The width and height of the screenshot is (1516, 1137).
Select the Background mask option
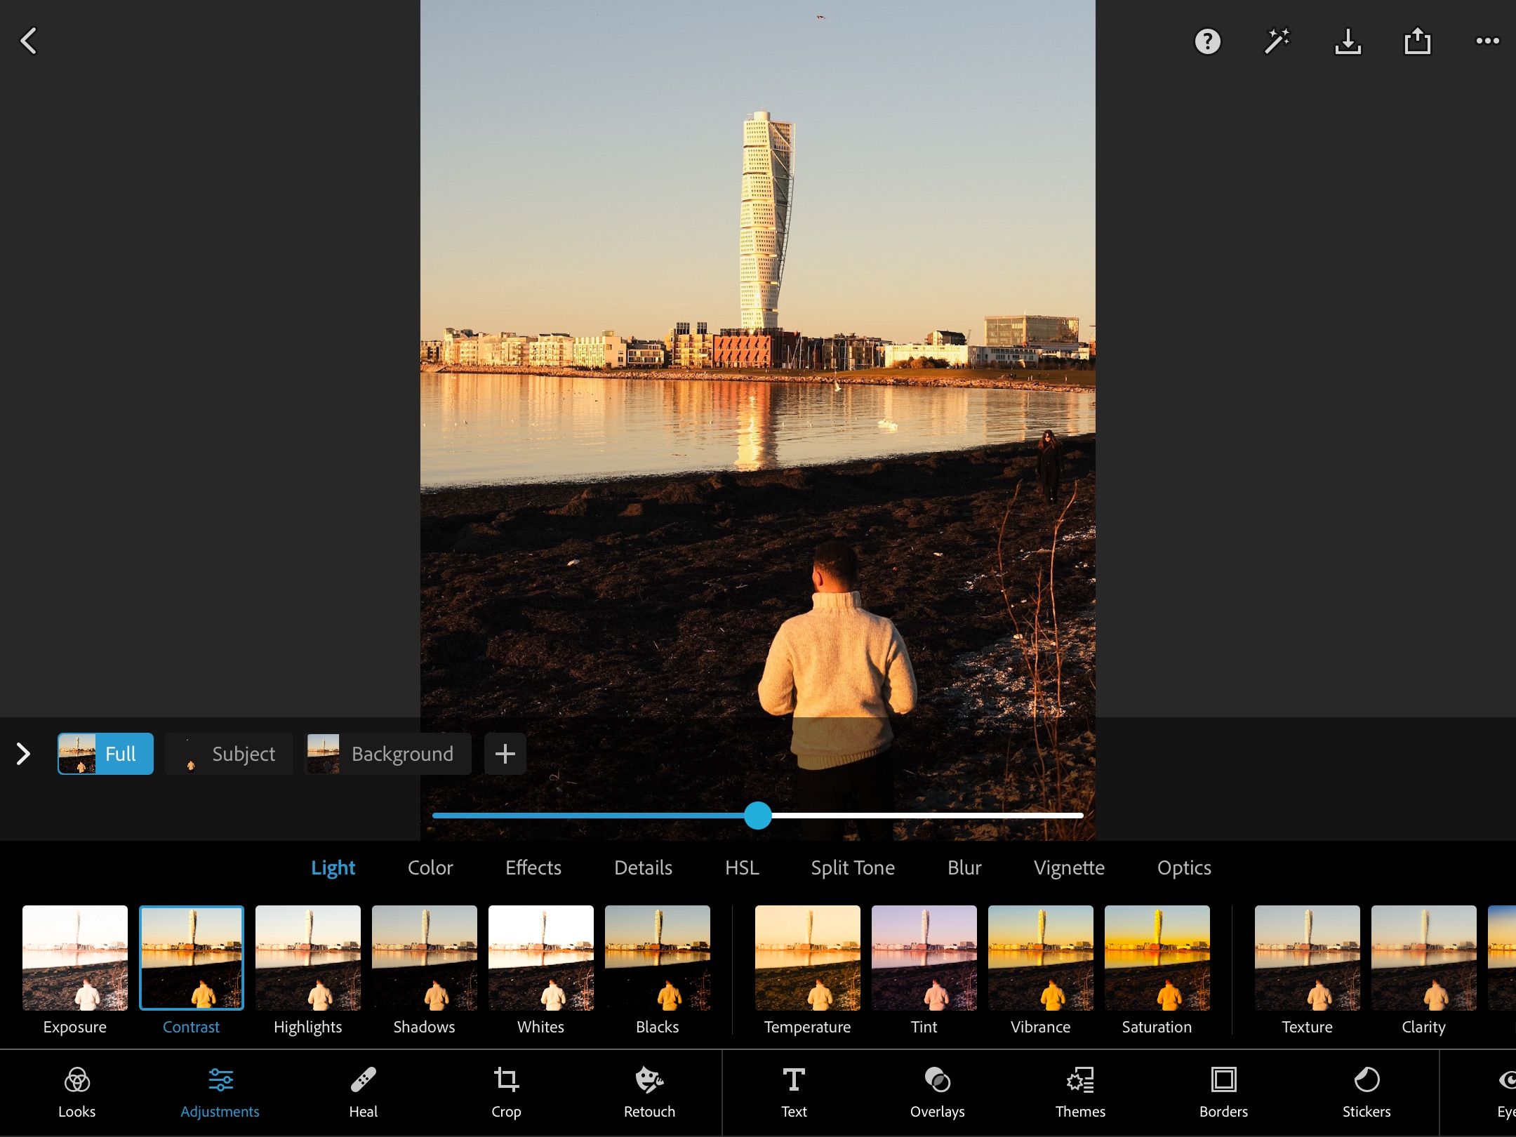point(387,754)
